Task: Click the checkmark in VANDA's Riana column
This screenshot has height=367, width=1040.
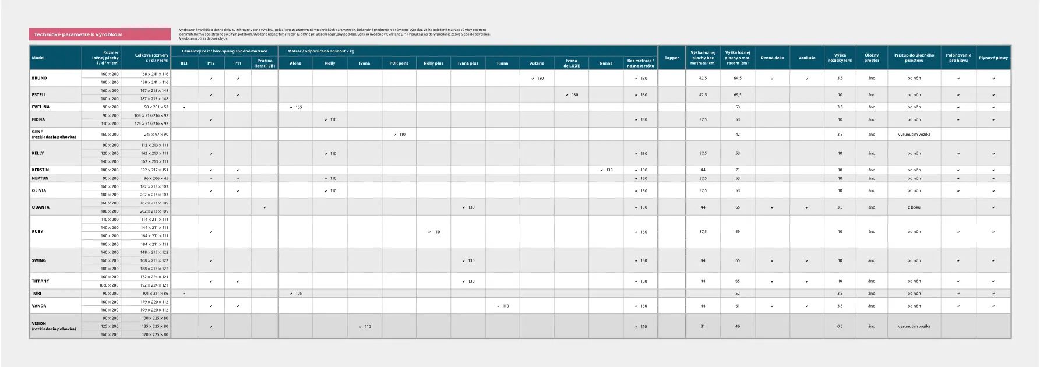Action: click(x=498, y=306)
